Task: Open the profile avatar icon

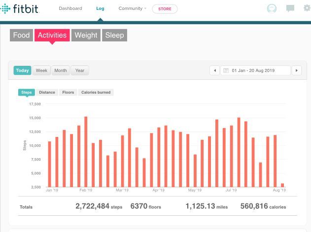Action: pos(272,8)
